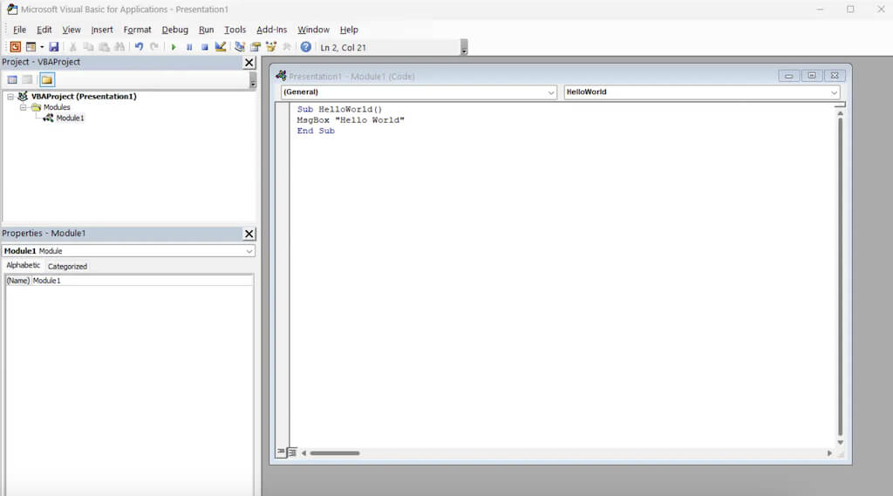Switch to Full Module View toggle
This screenshot has height=496, width=893.
click(x=292, y=452)
